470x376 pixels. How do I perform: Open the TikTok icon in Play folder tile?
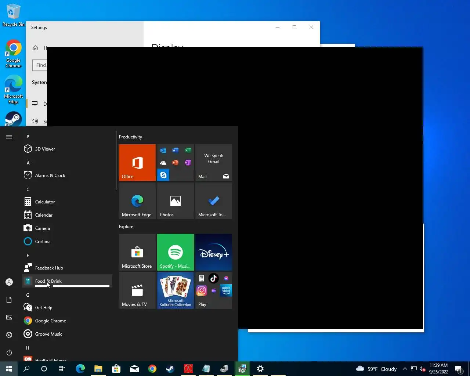pos(214,278)
